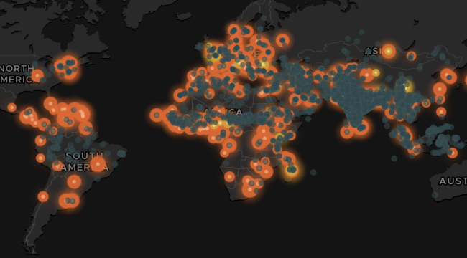
Task: Click the AFRICA continent label
Action: (223, 112)
